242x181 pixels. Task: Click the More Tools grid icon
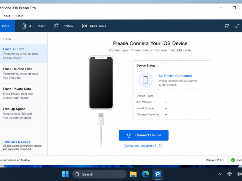(85, 26)
